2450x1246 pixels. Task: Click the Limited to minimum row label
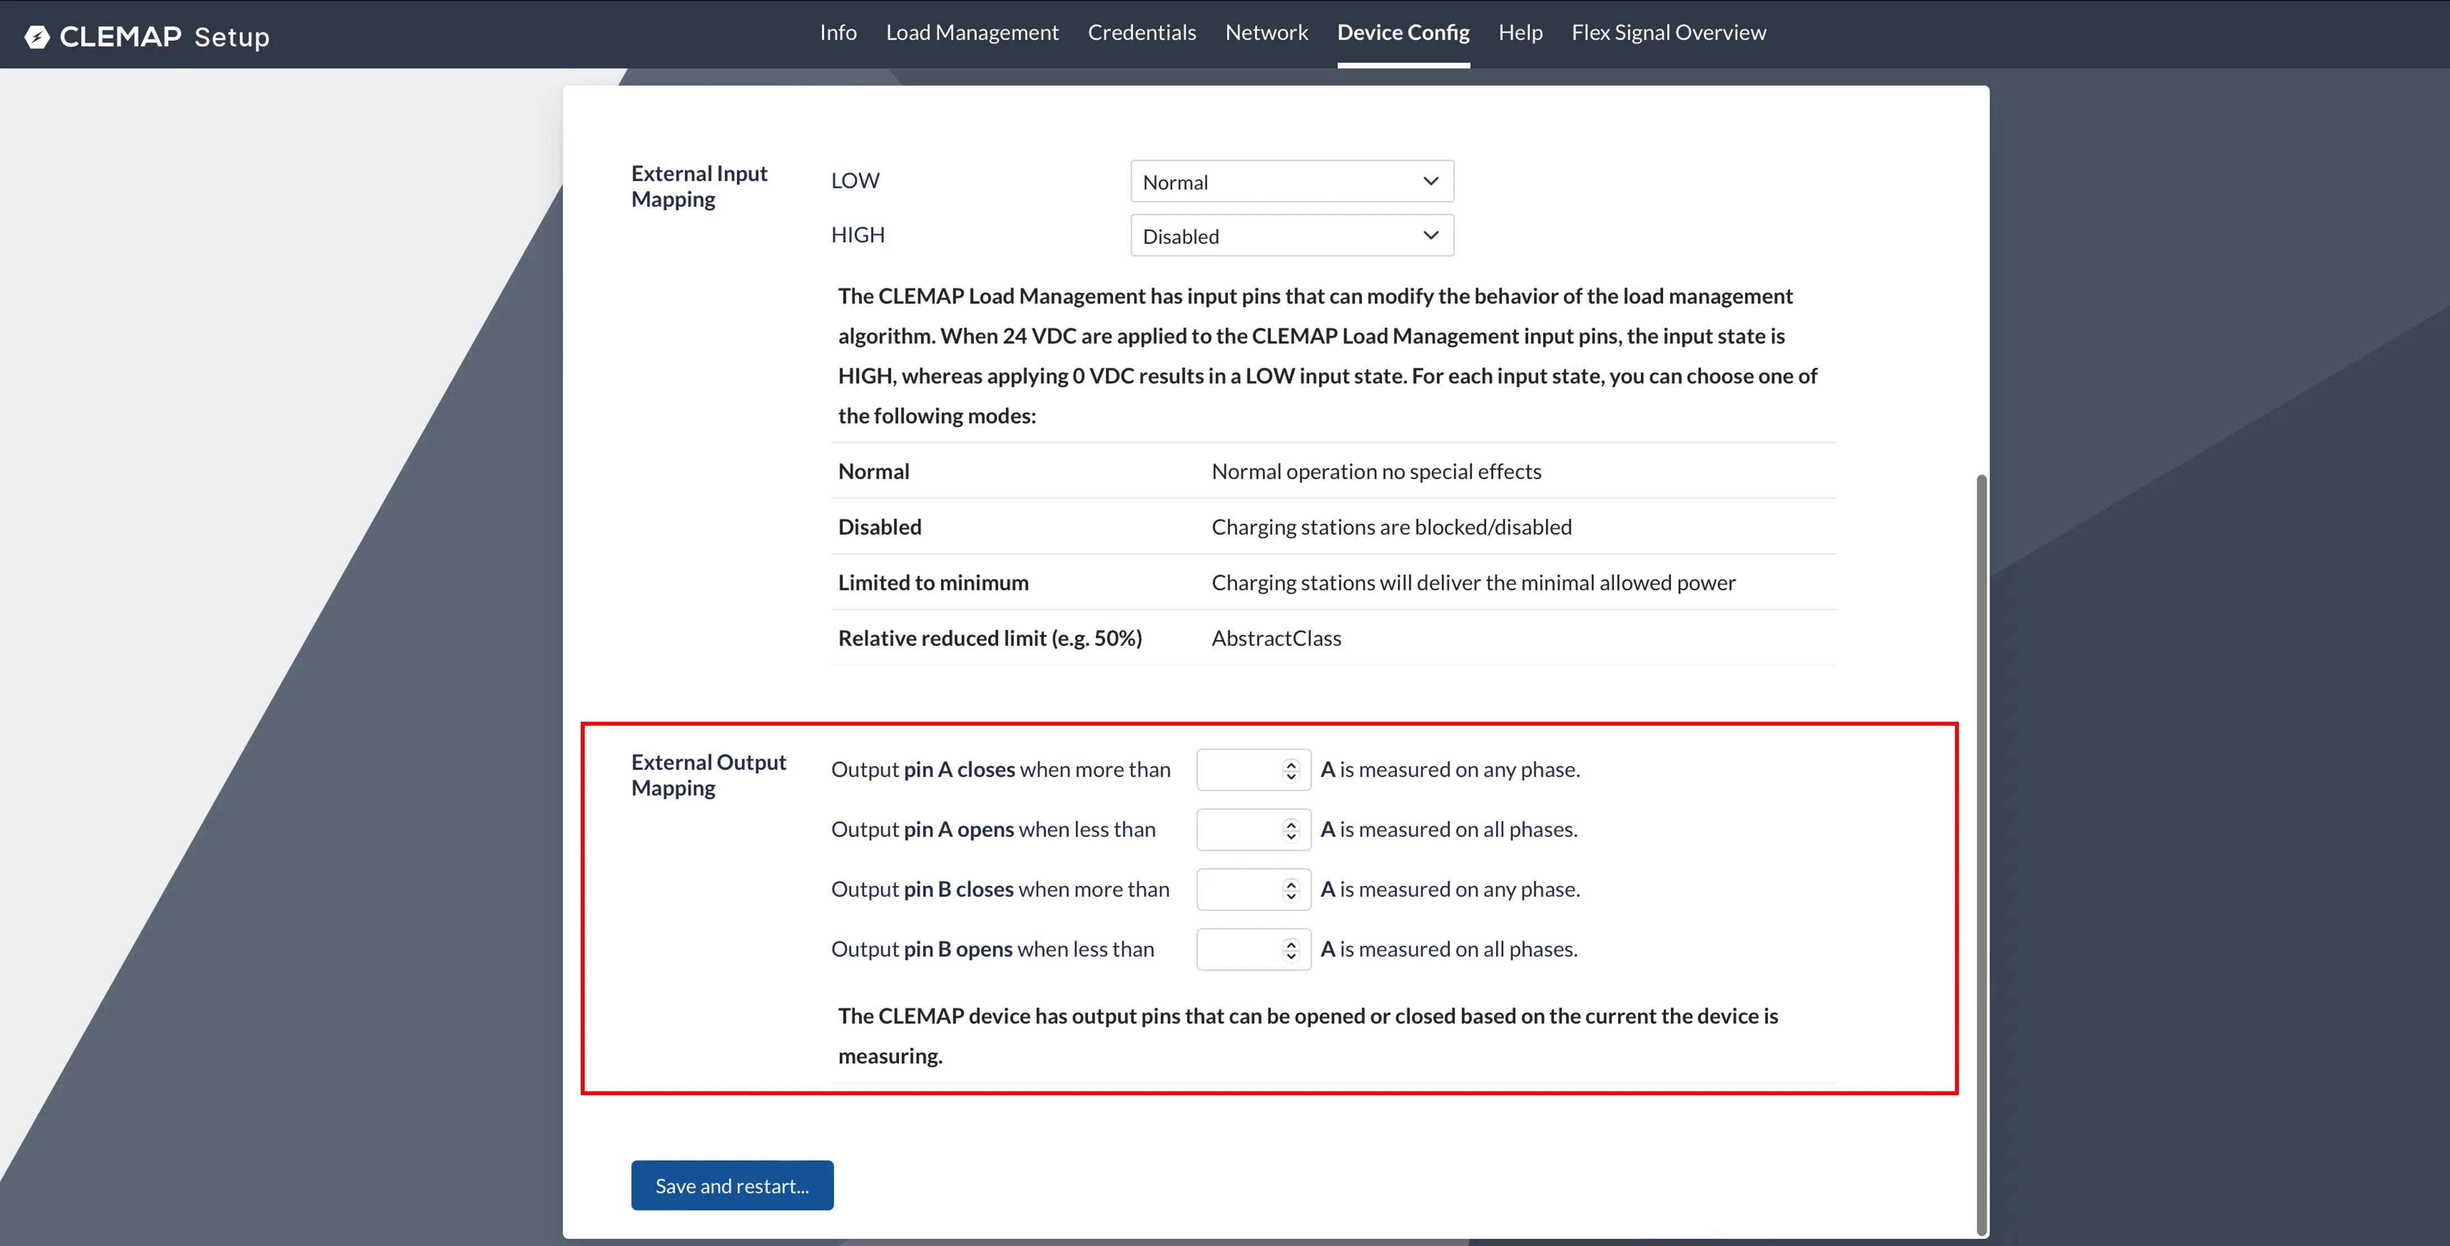tap(933, 583)
